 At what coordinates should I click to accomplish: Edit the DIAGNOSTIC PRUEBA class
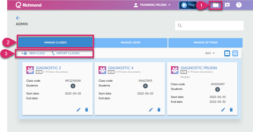tap(223, 110)
